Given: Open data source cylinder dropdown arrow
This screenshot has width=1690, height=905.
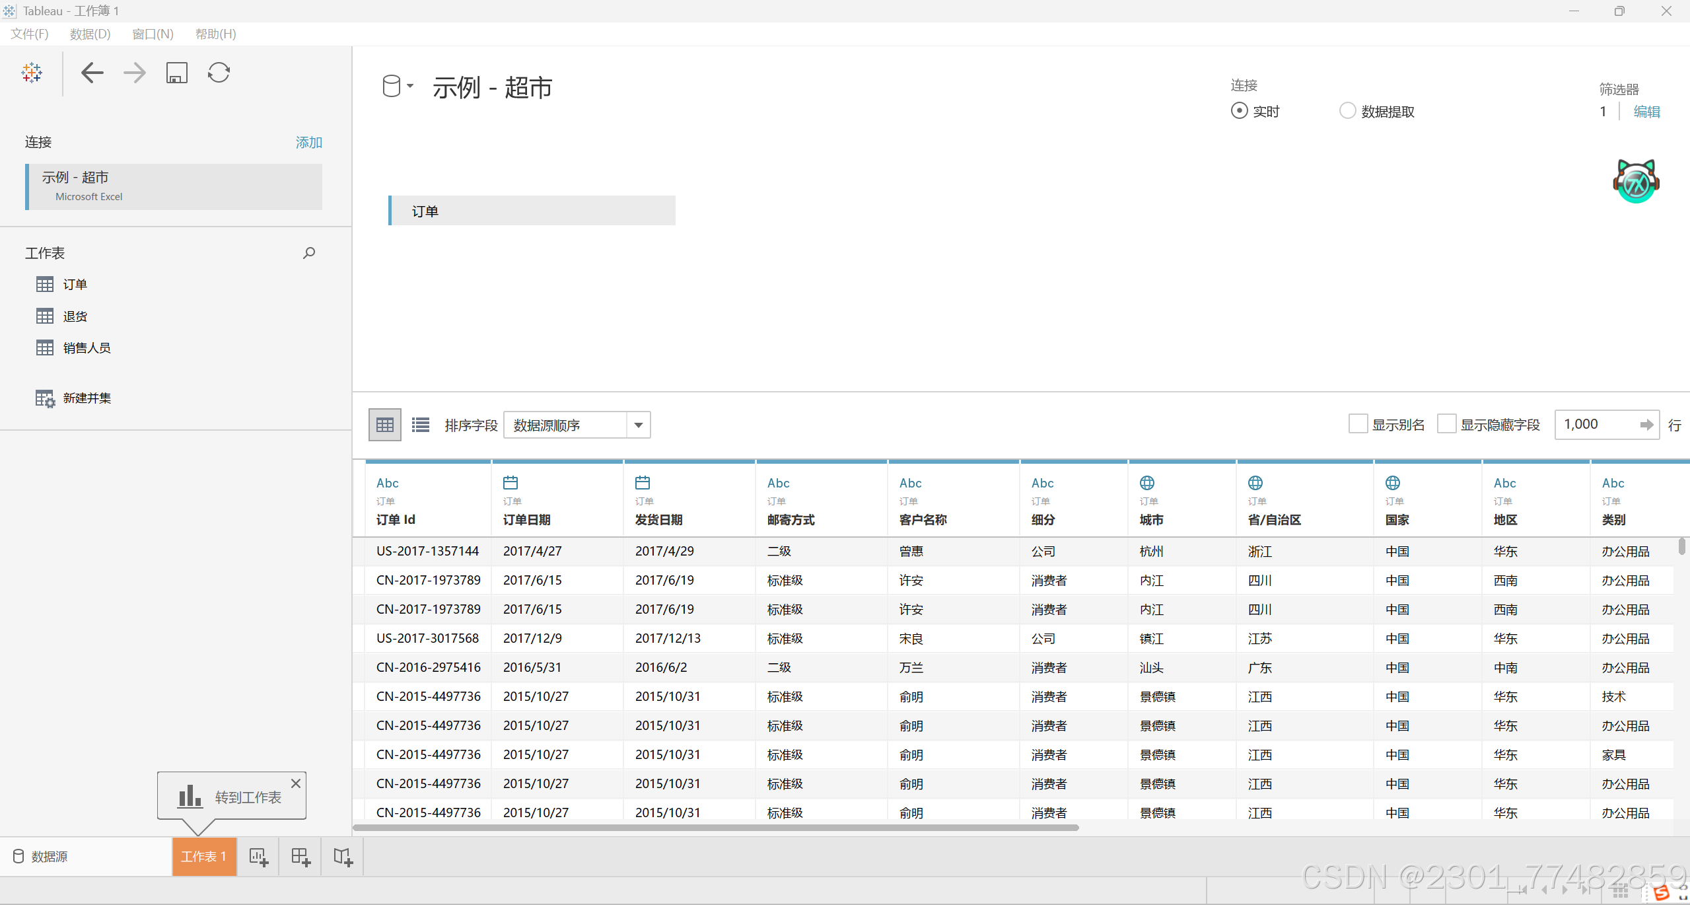Looking at the screenshot, I should [x=410, y=86].
